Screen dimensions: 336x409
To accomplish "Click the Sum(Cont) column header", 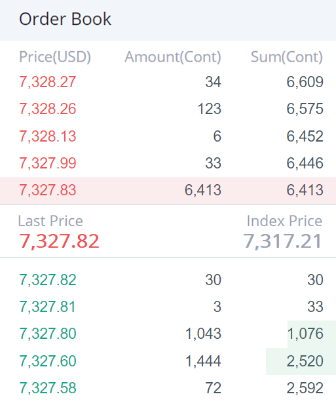I will click(287, 57).
